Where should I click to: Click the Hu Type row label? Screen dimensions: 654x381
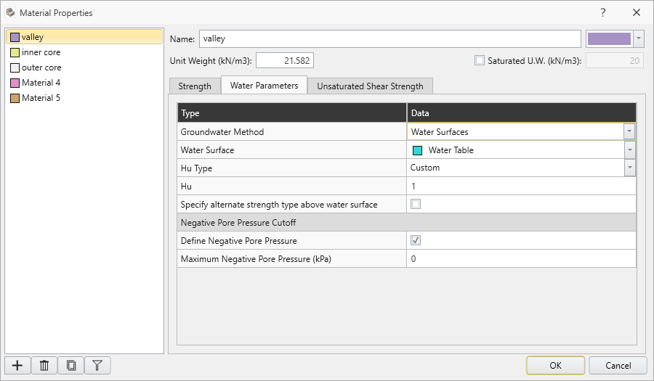(196, 168)
